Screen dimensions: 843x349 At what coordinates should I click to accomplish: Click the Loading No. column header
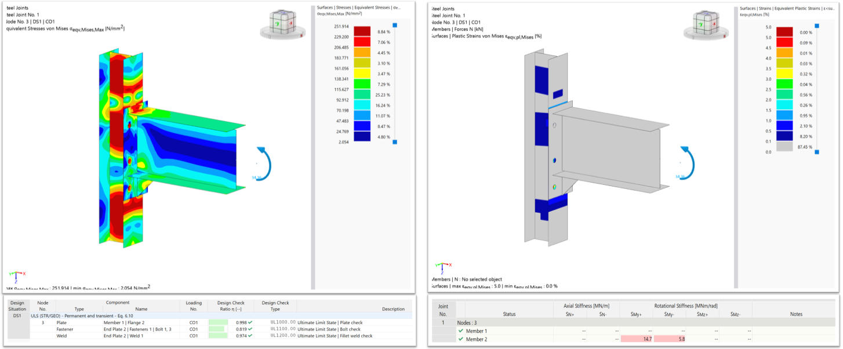(194, 306)
